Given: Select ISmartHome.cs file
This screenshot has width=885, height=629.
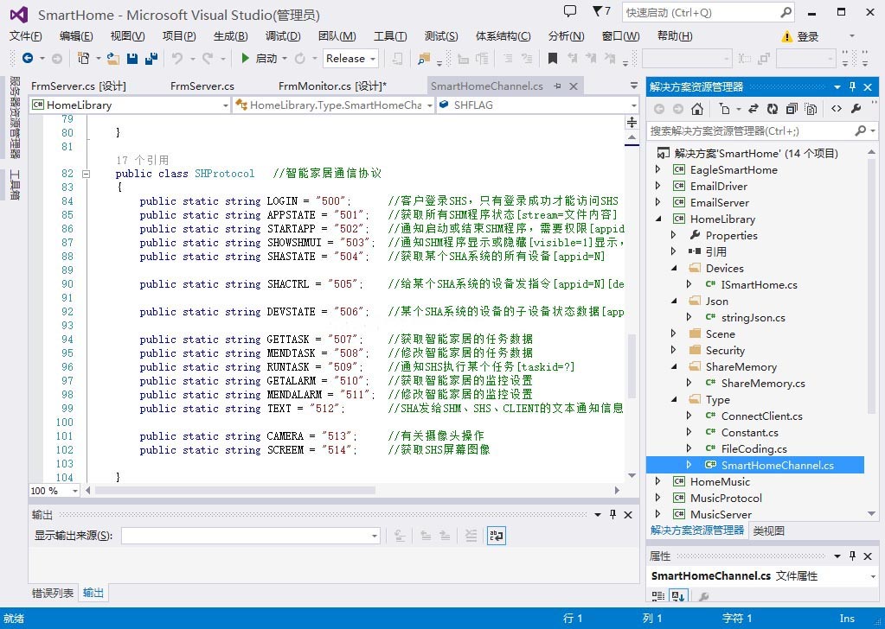Looking at the screenshot, I should point(760,284).
